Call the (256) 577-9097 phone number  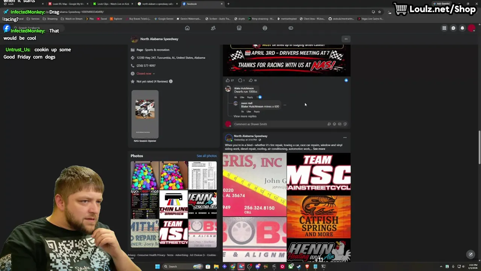pyautogui.click(x=146, y=65)
